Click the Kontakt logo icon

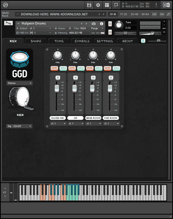click(x=5, y=5)
